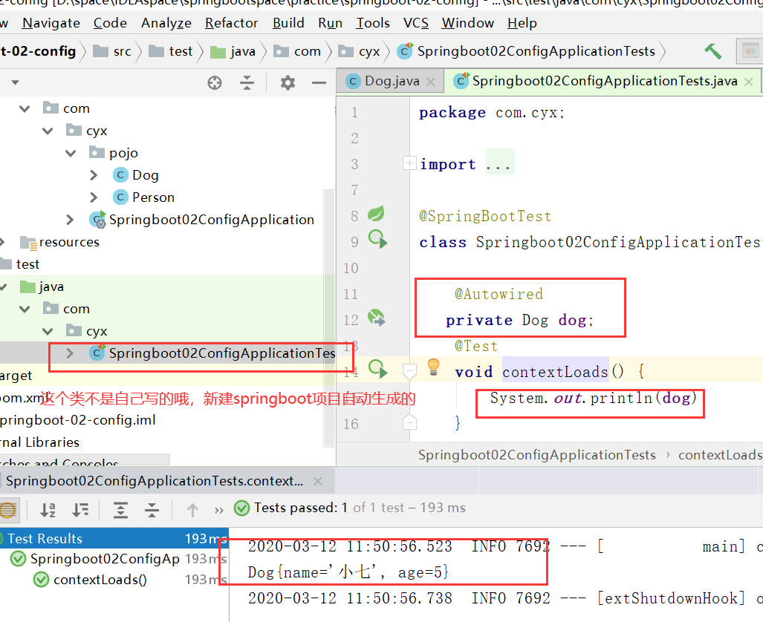
Task: Collapse the pojo package
Action: pyautogui.click(x=71, y=153)
